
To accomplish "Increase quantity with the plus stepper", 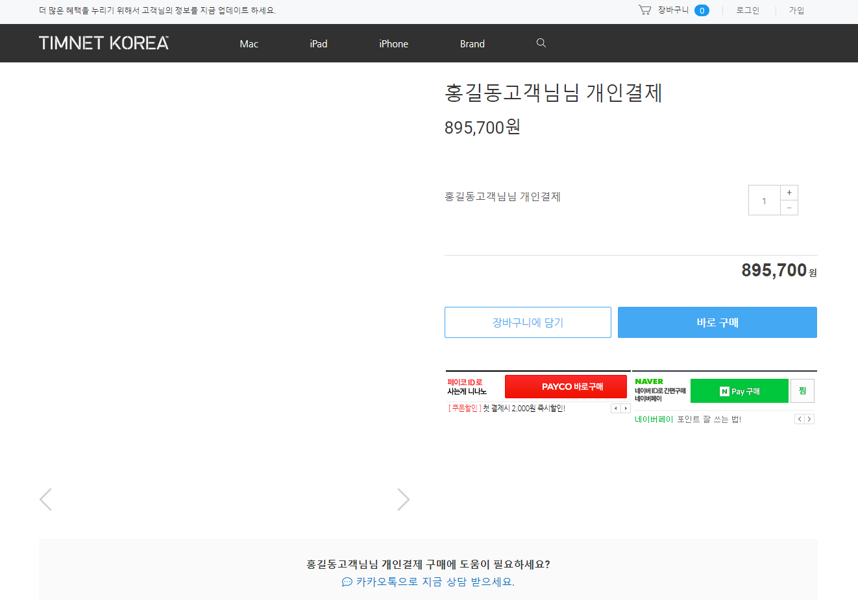I will pyautogui.click(x=789, y=193).
